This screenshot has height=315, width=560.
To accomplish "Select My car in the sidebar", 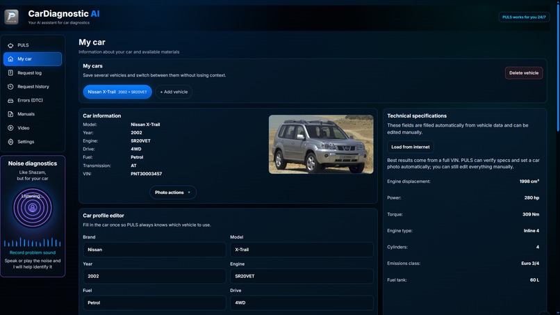I will click(x=33, y=59).
